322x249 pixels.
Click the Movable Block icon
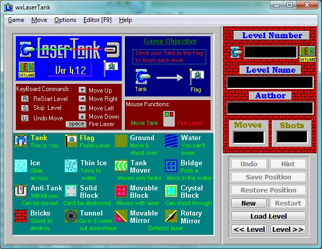[121, 191]
